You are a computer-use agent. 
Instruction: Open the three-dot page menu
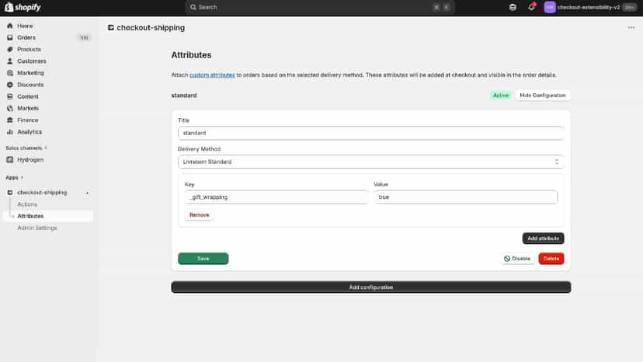(x=631, y=27)
